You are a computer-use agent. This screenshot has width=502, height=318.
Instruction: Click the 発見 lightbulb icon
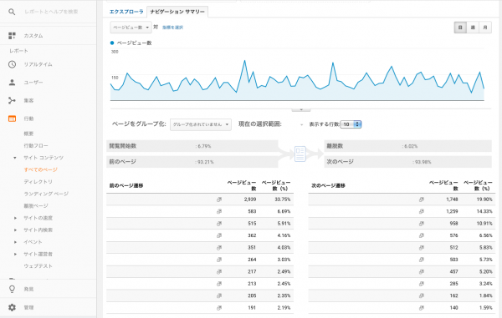point(12,289)
